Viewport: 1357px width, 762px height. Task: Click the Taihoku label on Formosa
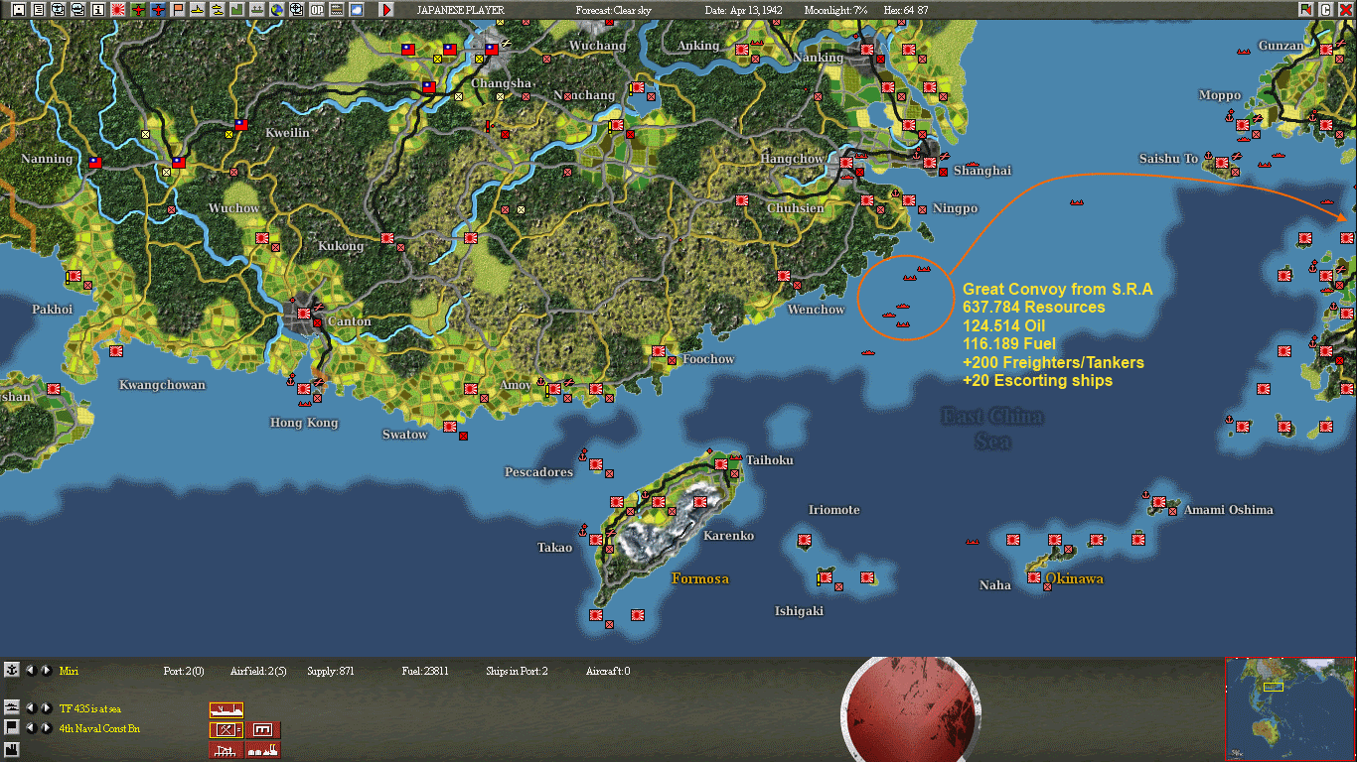click(770, 460)
